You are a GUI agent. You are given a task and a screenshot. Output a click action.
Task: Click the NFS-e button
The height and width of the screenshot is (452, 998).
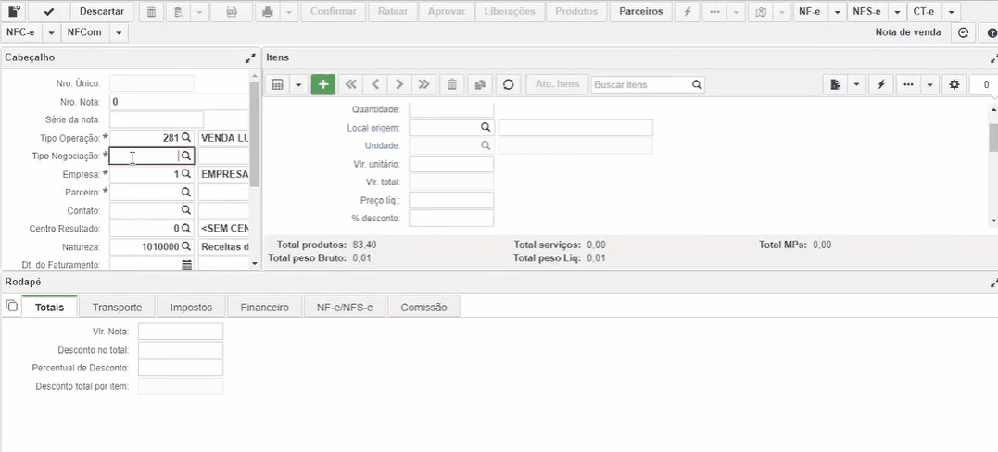868,11
